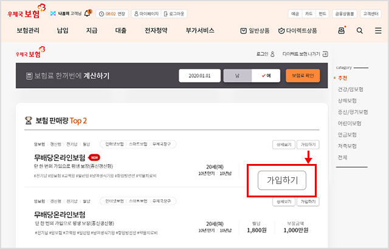The height and width of the screenshot is (249, 389).
Task: Click the 우체국 보험 logo in the top header
Action: pyautogui.click(x=27, y=12)
